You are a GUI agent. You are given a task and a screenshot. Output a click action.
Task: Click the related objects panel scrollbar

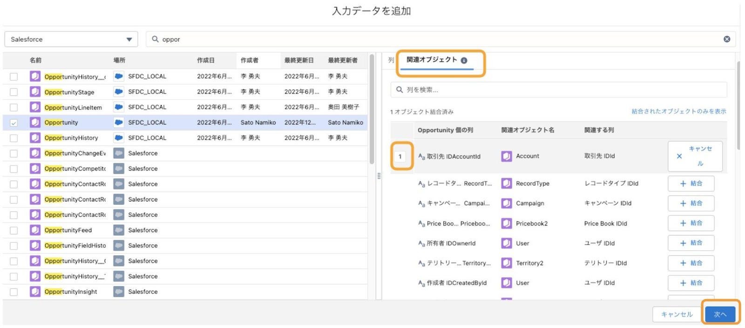[739, 105]
